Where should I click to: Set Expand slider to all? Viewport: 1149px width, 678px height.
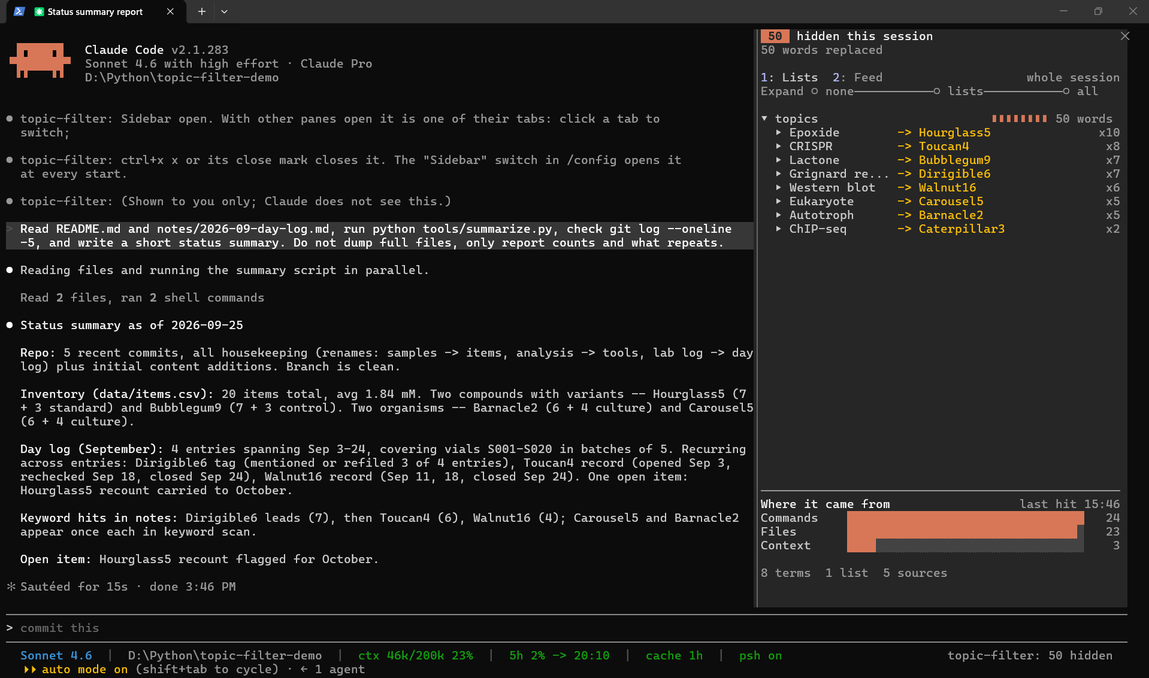tap(1066, 91)
